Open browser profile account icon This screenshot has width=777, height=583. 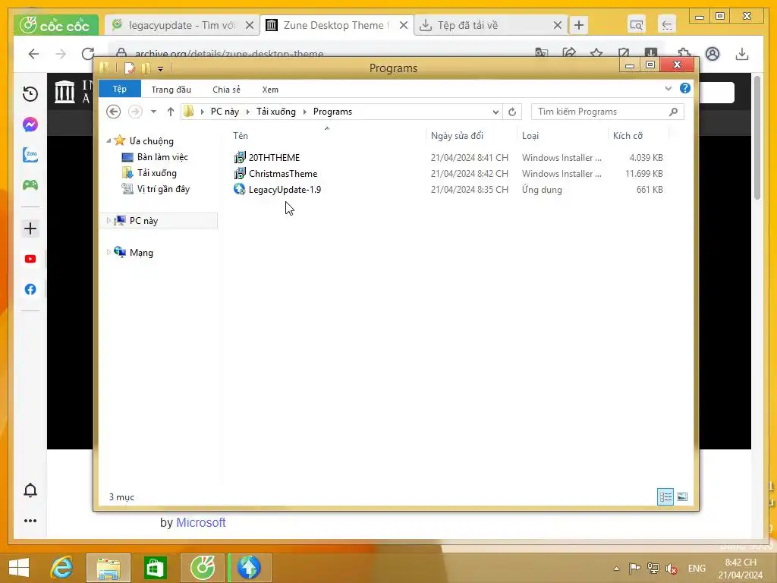click(x=713, y=54)
